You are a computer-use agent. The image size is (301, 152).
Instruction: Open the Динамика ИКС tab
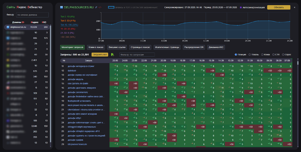[216, 47]
